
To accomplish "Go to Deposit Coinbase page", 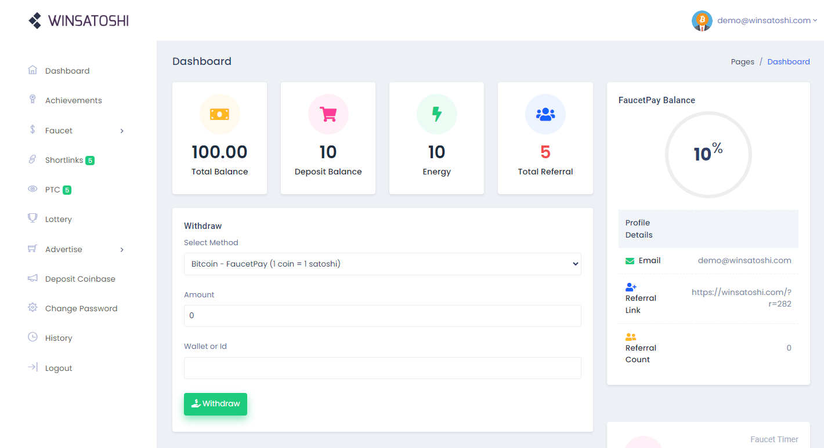I will [x=80, y=279].
